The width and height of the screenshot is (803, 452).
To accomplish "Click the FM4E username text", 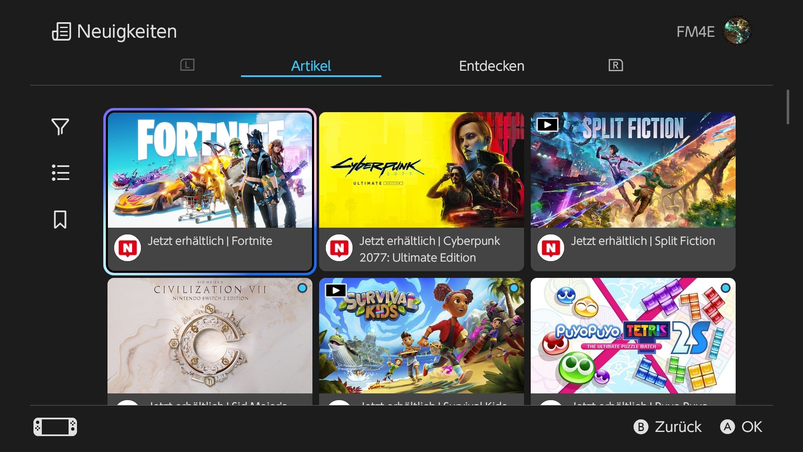I will (x=696, y=31).
